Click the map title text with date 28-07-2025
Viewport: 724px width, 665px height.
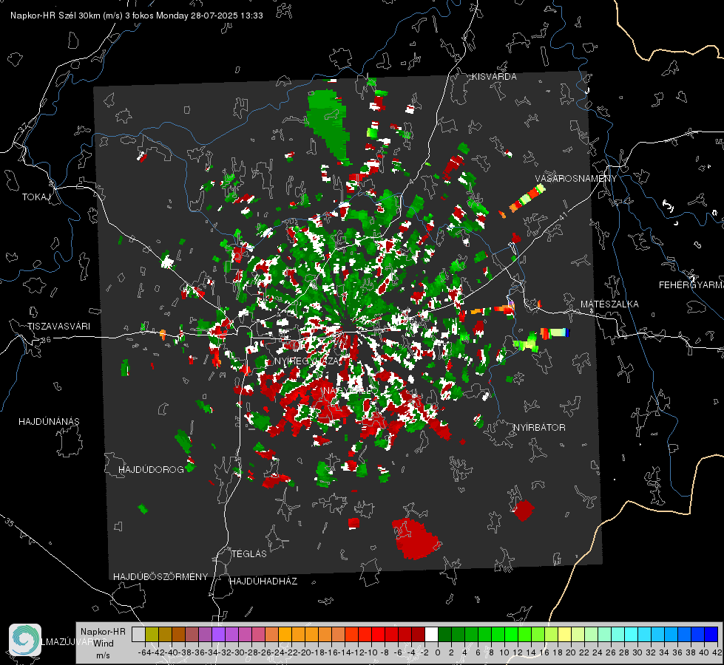(x=137, y=16)
